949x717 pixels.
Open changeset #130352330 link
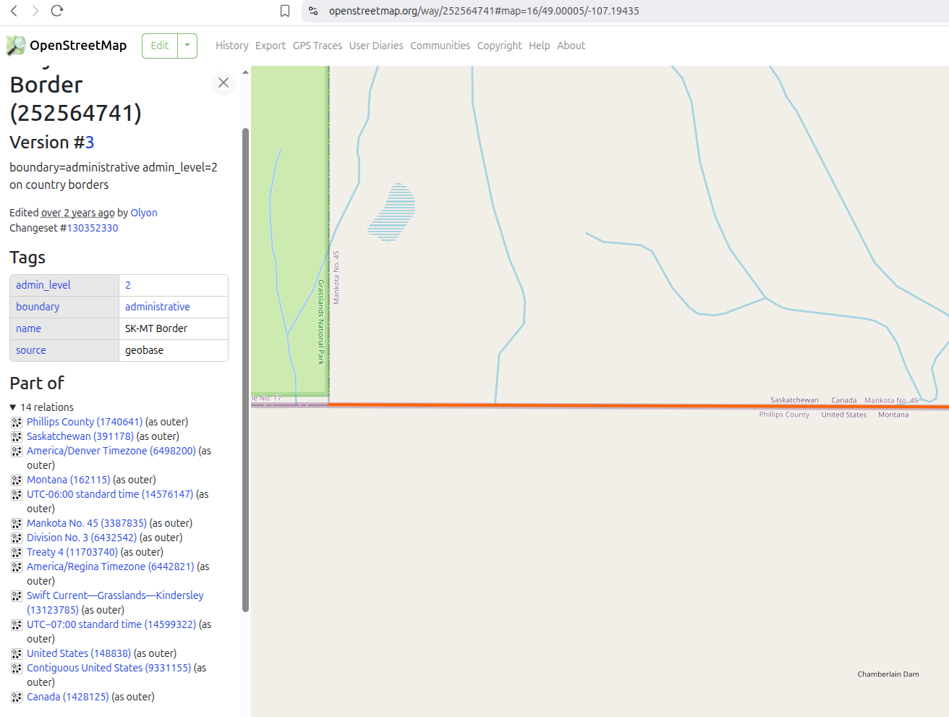93,228
